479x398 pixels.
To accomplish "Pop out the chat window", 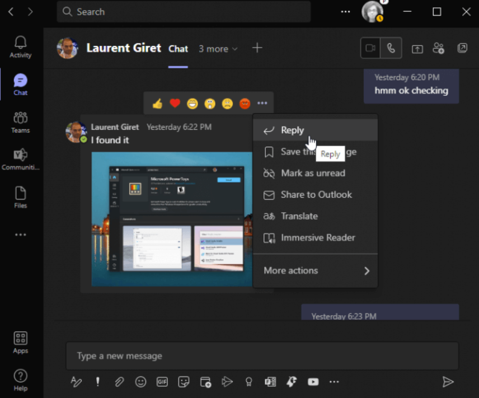I will [462, 48].
